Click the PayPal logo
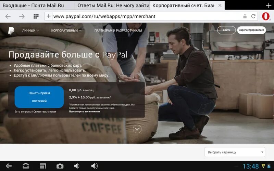This screenshot has width=274, height=171. click(11, 30)
